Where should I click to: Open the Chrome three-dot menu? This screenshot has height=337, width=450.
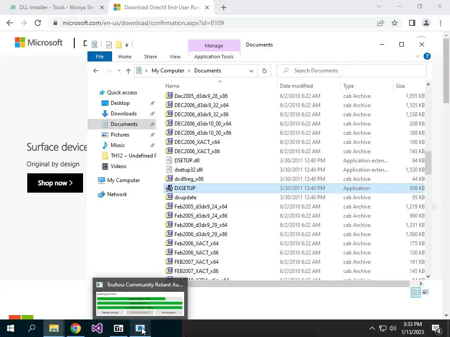[x=440, y=23]
